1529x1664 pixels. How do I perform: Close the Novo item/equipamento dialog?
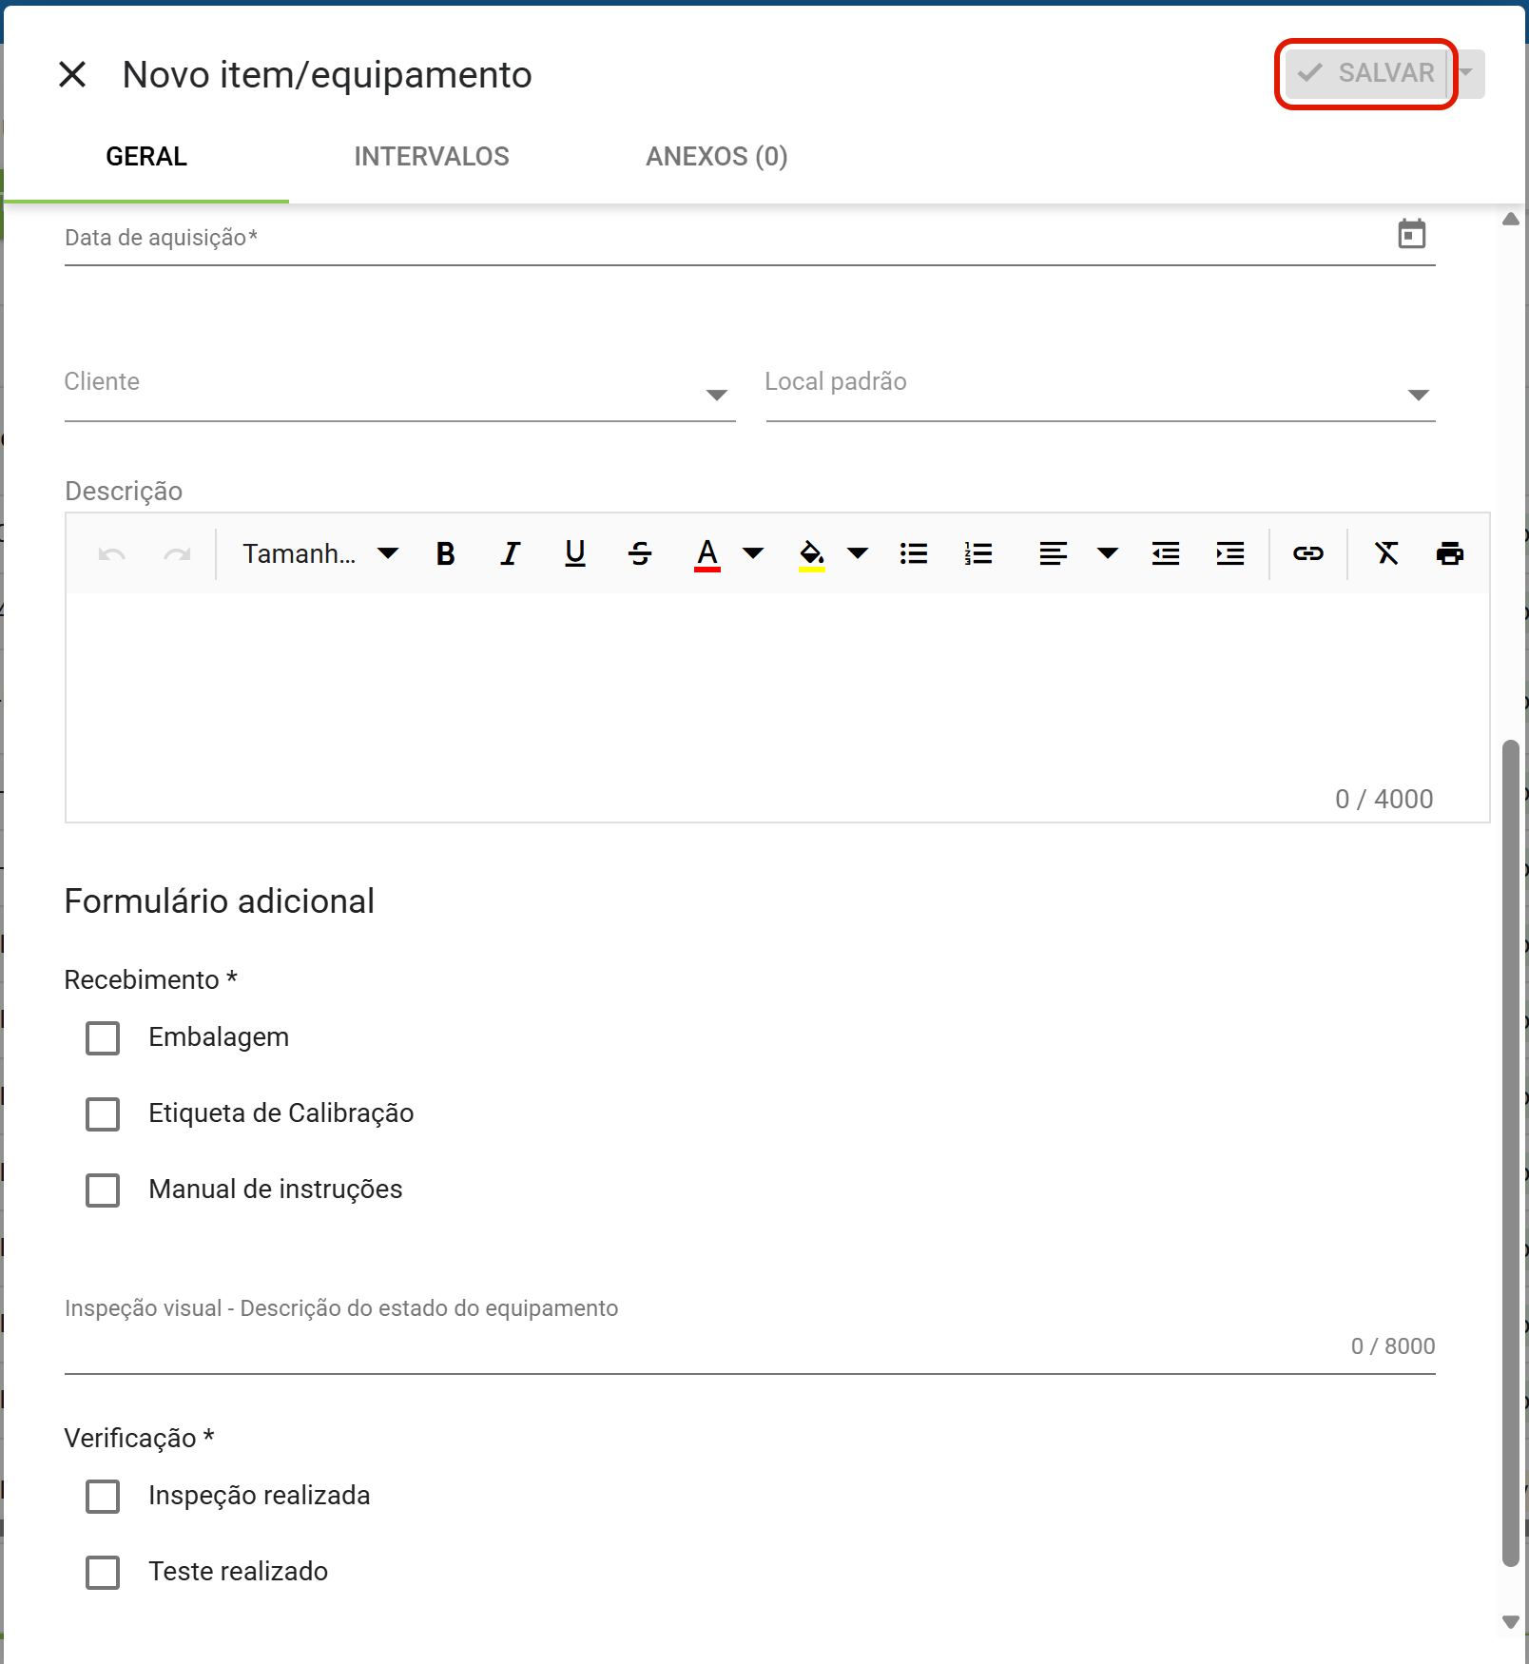[72, 74]
